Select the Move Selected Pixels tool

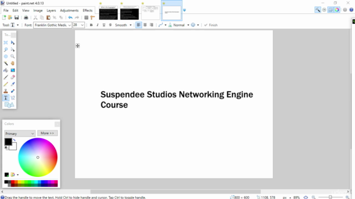coord(13,43)
